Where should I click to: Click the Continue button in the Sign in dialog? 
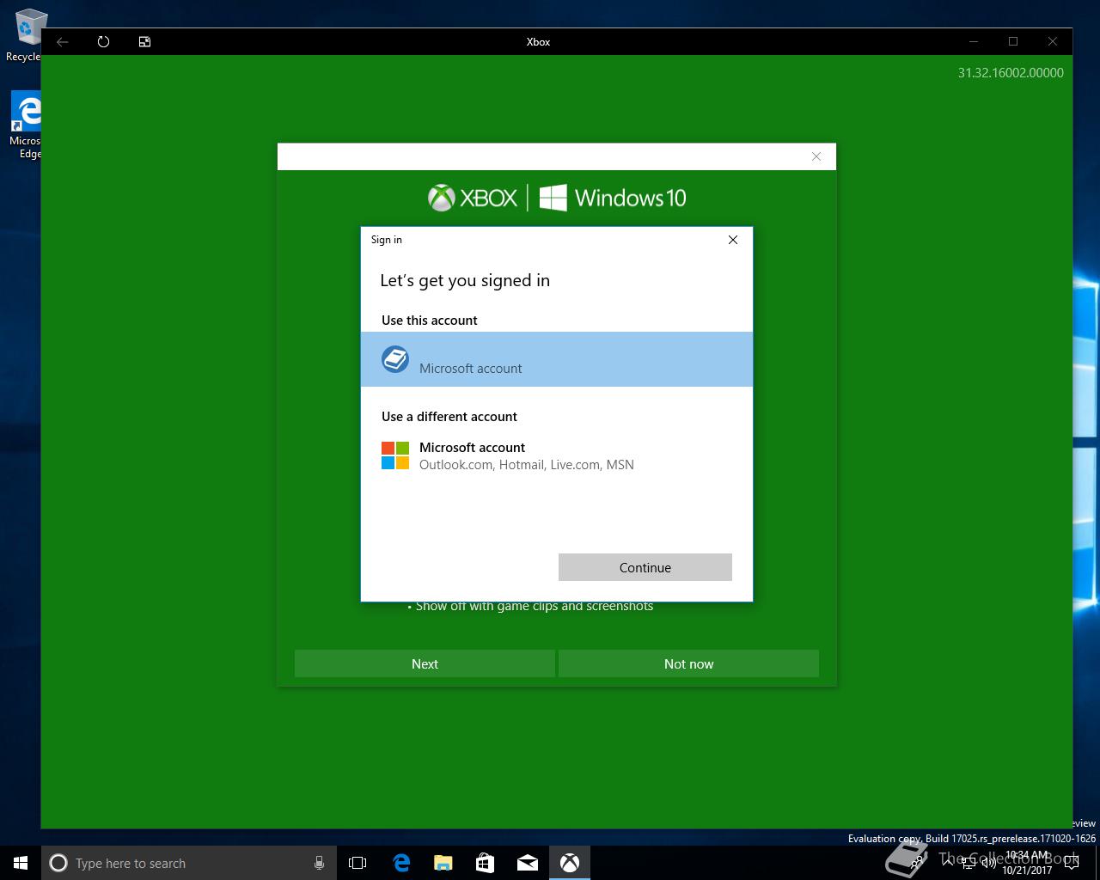645,567
